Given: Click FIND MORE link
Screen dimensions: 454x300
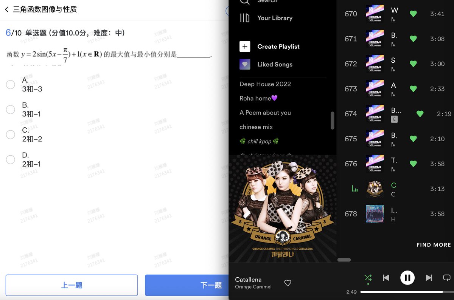Looking at the screenshot, I should coord(434,245).
